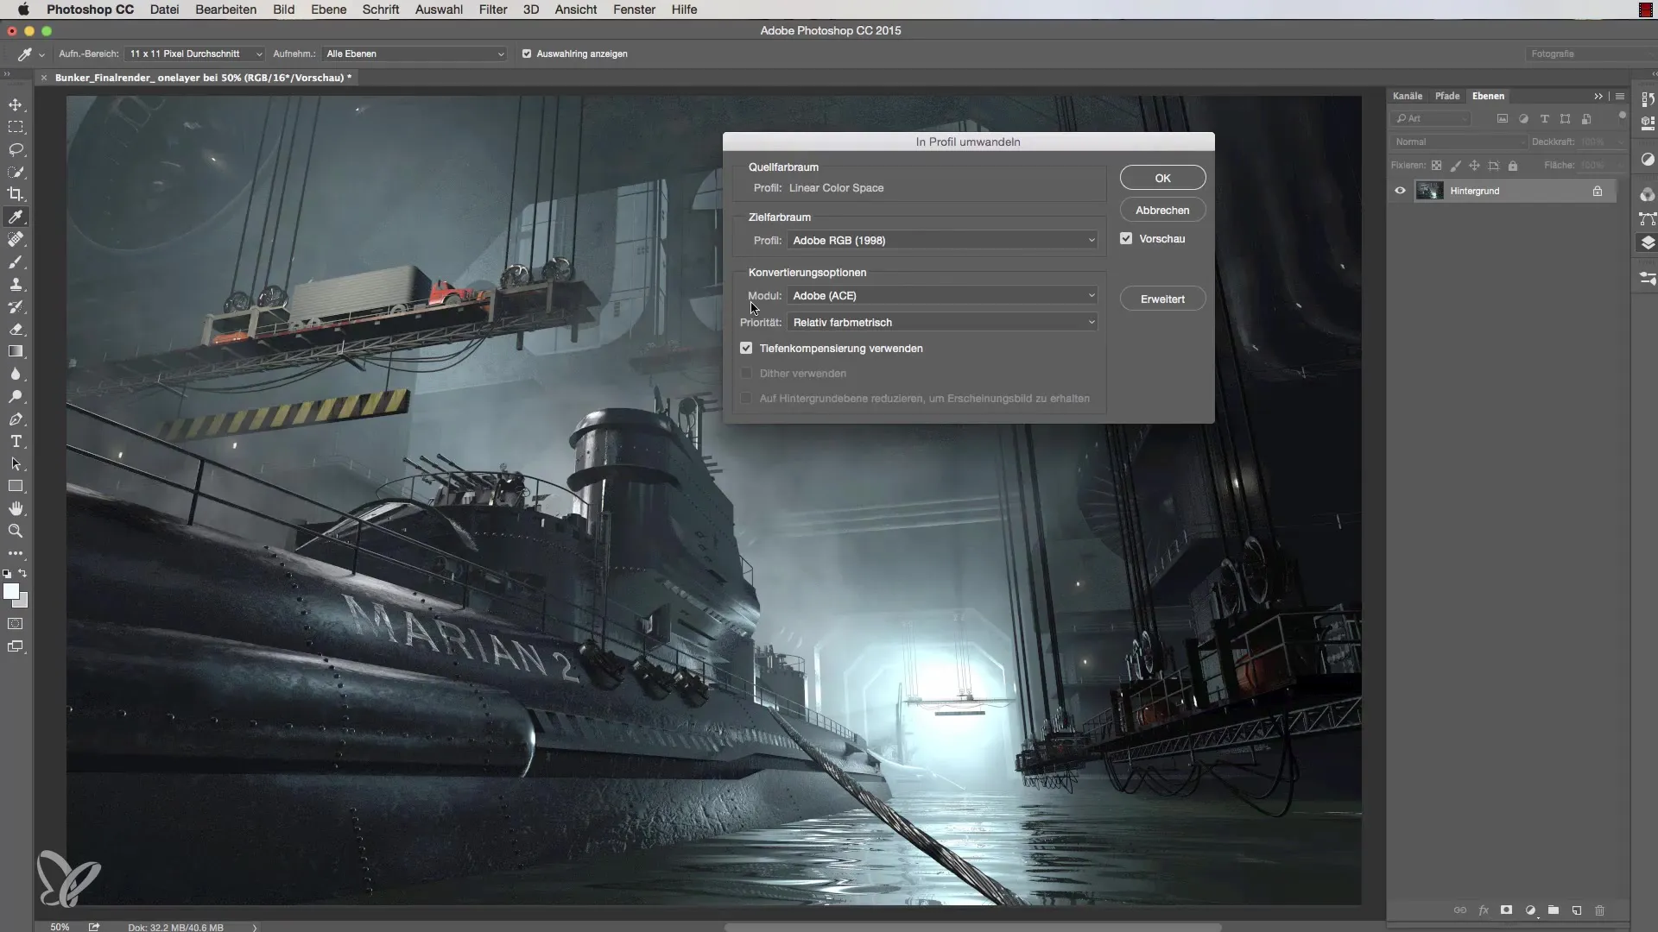Select the Eyedropper tool in the toolbox
1658x932 pixels.
pyautogui.click(x=16, y=217)
